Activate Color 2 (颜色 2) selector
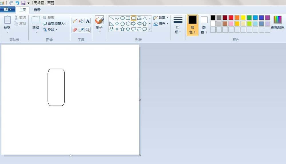The image size is (286, 164). (204, 25)
